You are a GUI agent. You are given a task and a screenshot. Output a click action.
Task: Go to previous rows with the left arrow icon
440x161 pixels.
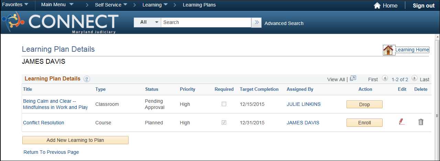pyautogui.click(x=385, y=78)
